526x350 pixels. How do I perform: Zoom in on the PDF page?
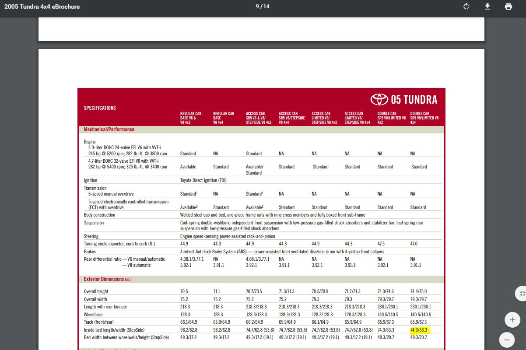512,320
